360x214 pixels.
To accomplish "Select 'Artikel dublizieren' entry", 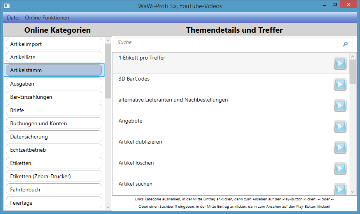I will tap(231, 147).
